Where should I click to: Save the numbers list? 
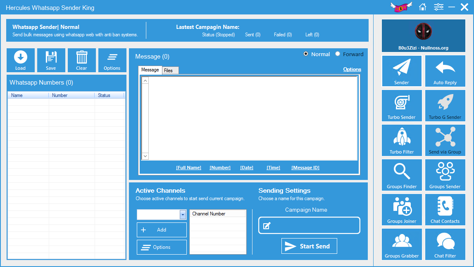pos(51,60)
